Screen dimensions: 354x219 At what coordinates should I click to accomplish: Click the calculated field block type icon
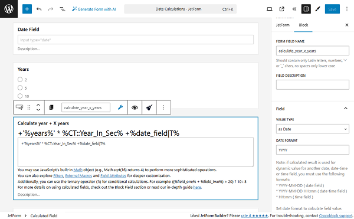pos(19,107)
